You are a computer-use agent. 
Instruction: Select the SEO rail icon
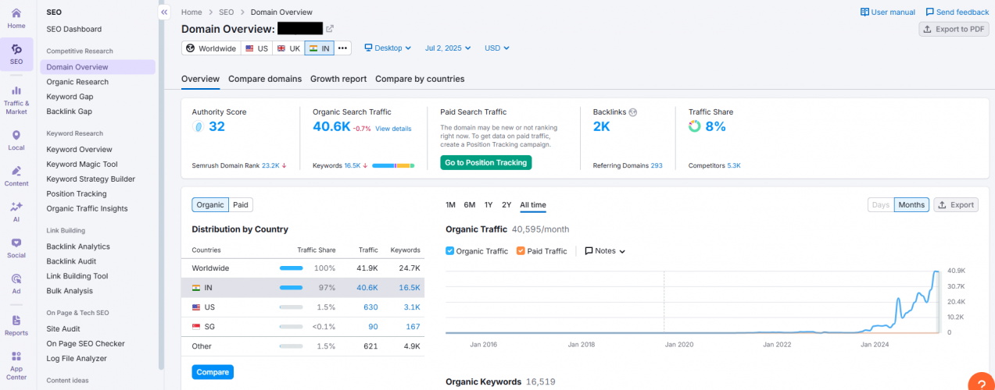16,54
